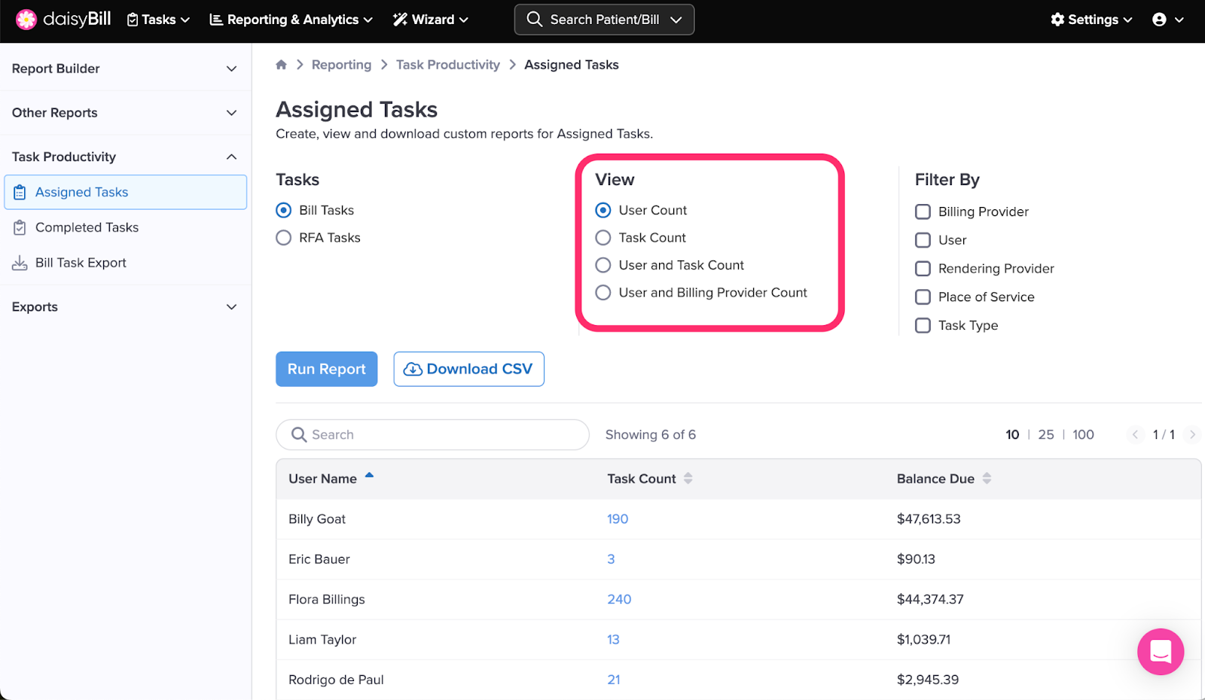Image resolution: width=1205 pixels, height=700 pixels.
Task: Check the Task Type filter checkbox
Action: pos(923,325)
